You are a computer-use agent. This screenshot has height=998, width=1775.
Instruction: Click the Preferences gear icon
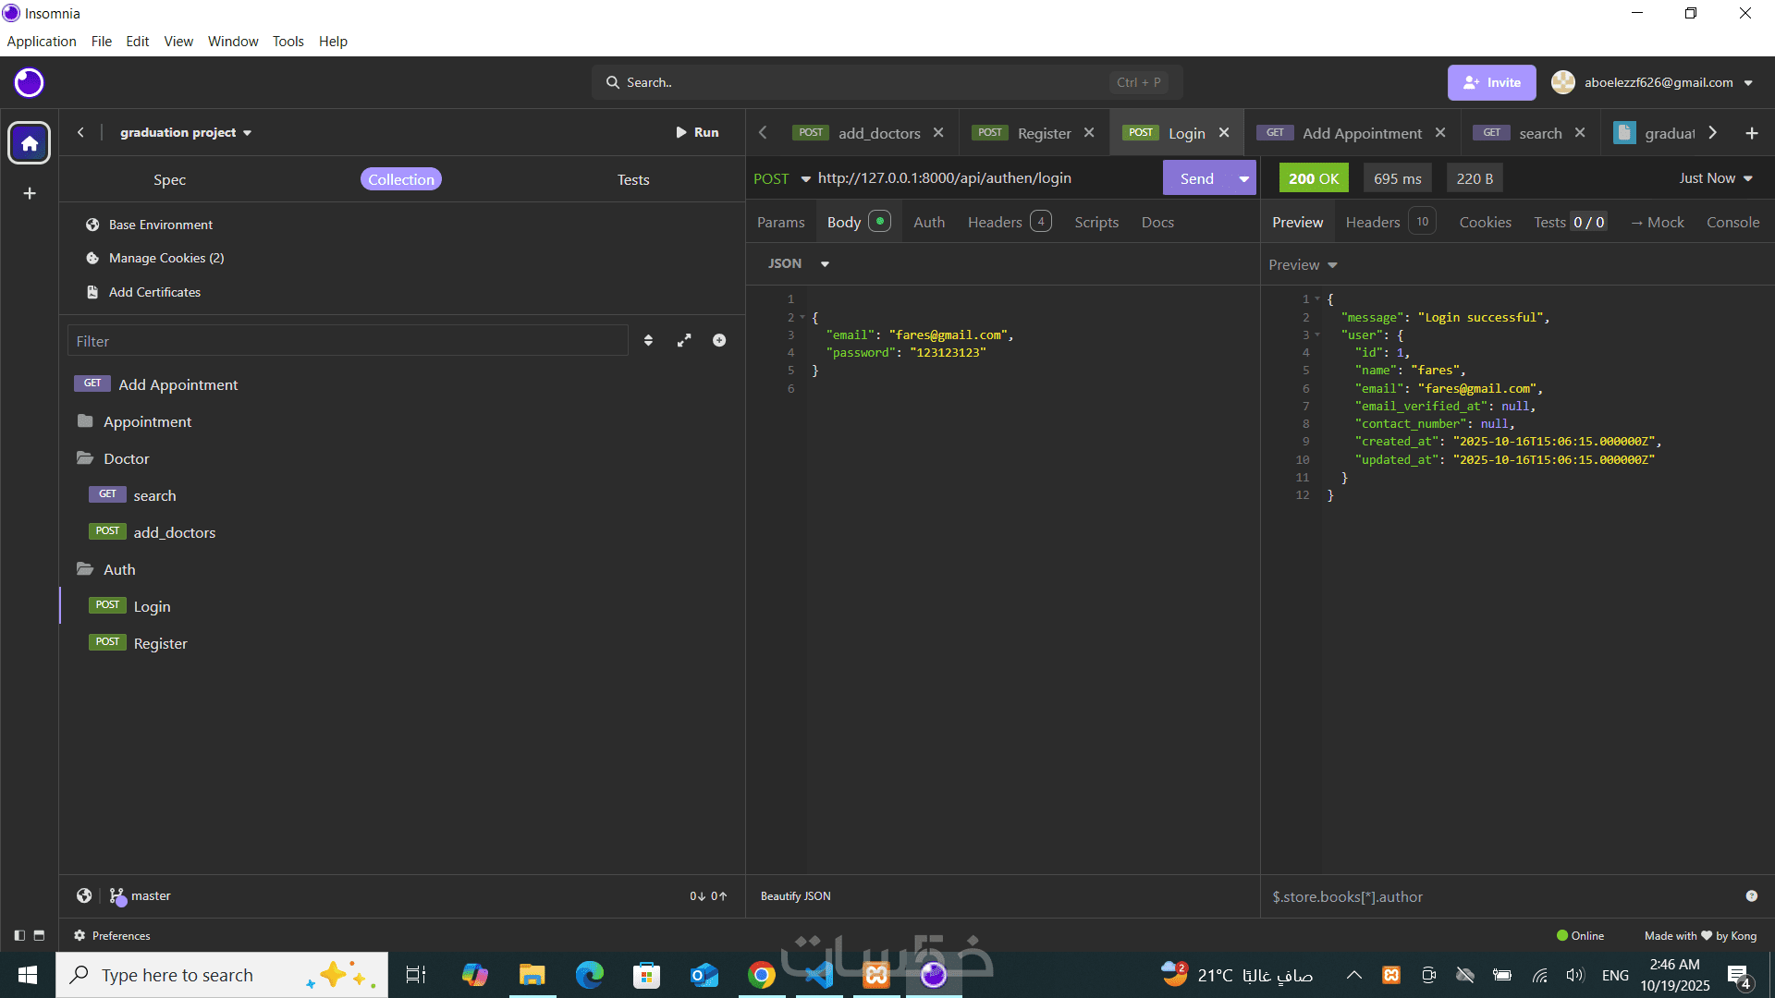(80, 935)
